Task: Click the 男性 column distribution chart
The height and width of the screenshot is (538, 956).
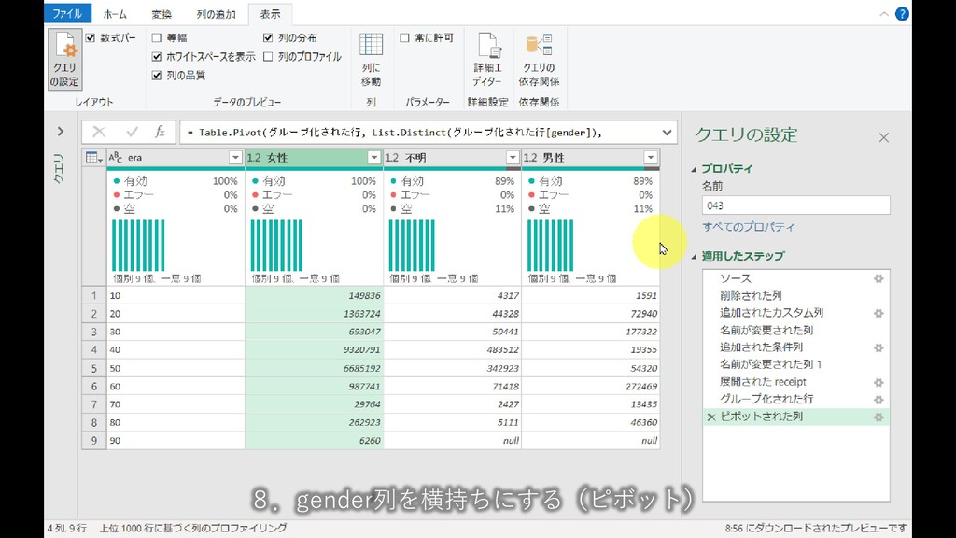Action: [x=550, y=246]
